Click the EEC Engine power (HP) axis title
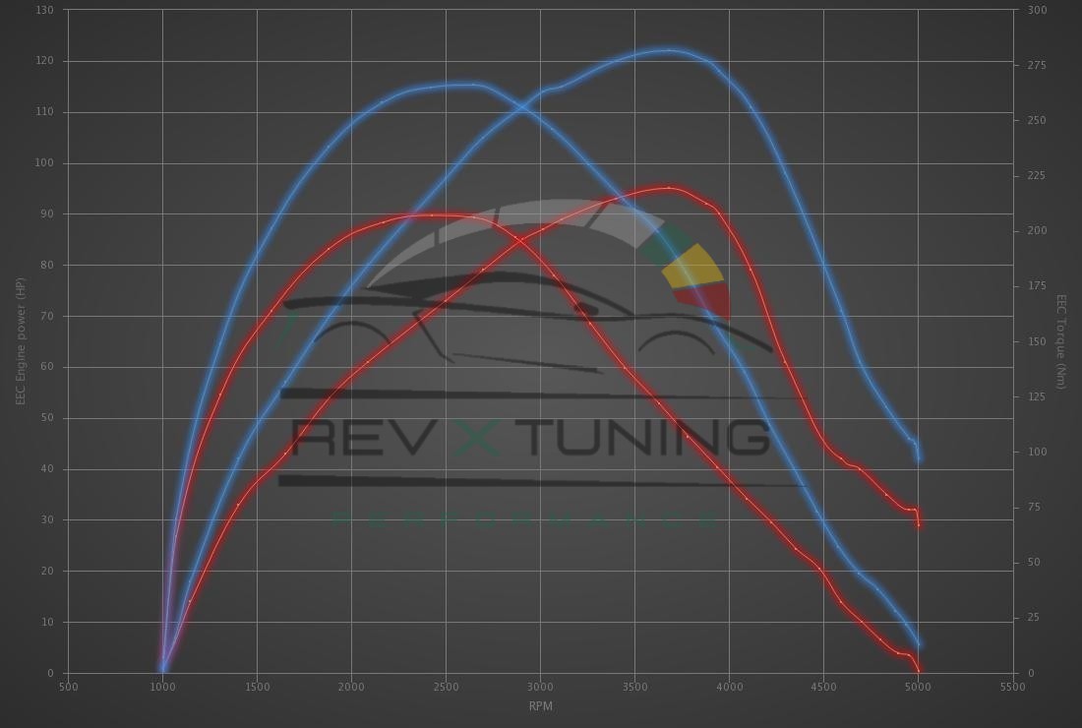Viewport: 1082px width, 728px height. point(21,341)
